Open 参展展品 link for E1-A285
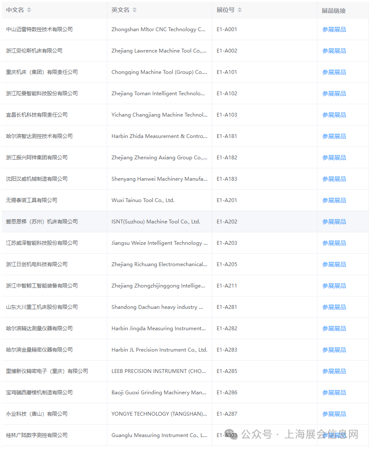Viewport: 370px width, 449px height. tap(334, 371)
